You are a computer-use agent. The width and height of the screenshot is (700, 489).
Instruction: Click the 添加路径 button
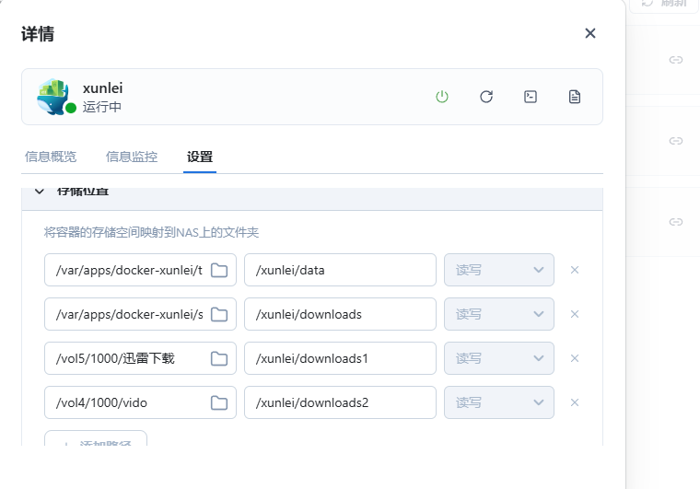click(x=96, y=443)
